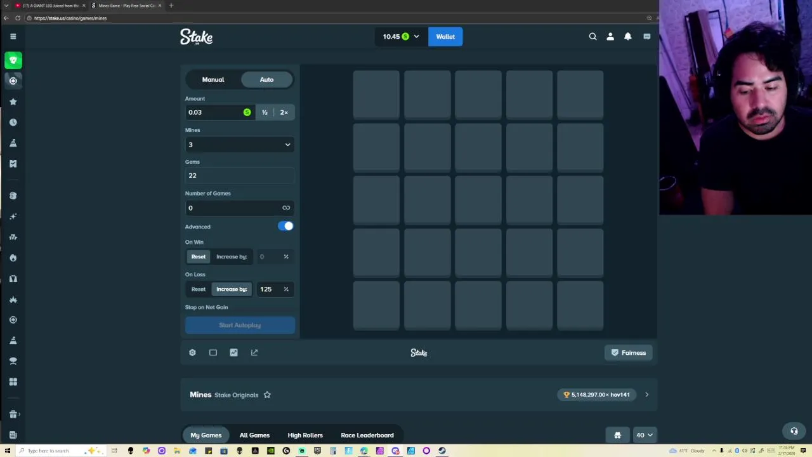Select On Win Increase by option

[232, 256]
